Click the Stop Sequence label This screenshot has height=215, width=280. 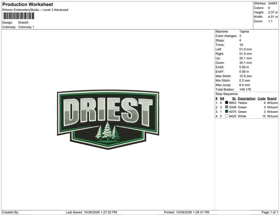[227, 94]
